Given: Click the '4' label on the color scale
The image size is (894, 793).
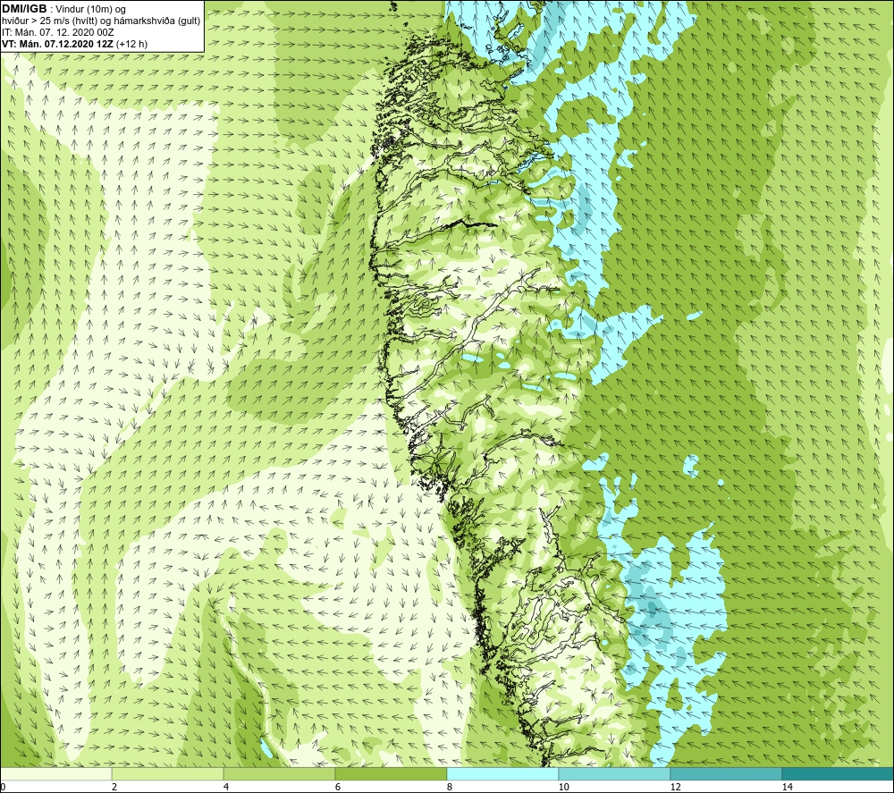Looking at the screenshot, I should tap(226, 787).
